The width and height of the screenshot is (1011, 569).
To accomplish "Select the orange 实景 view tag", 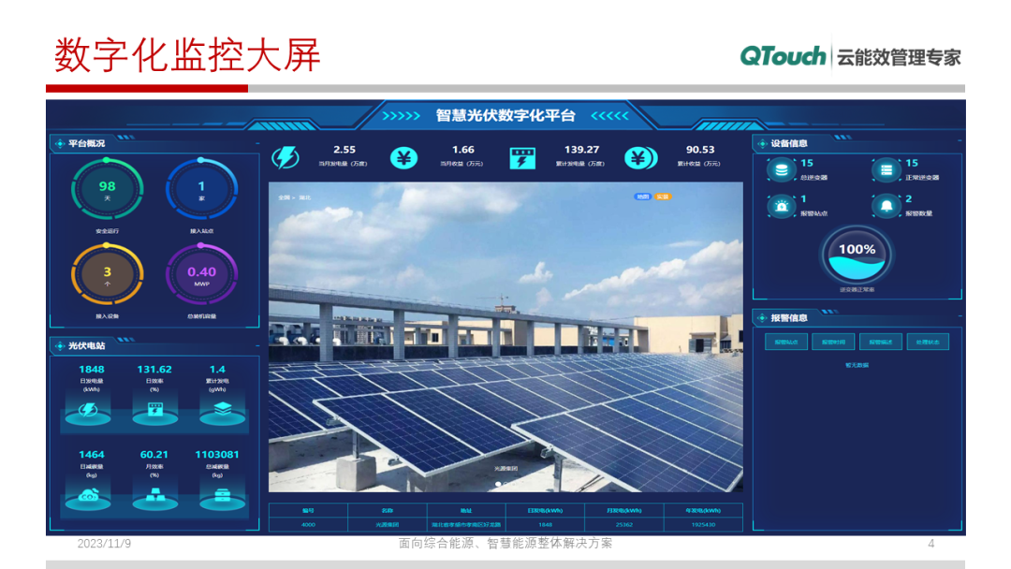I will click(x=663, y=197).
